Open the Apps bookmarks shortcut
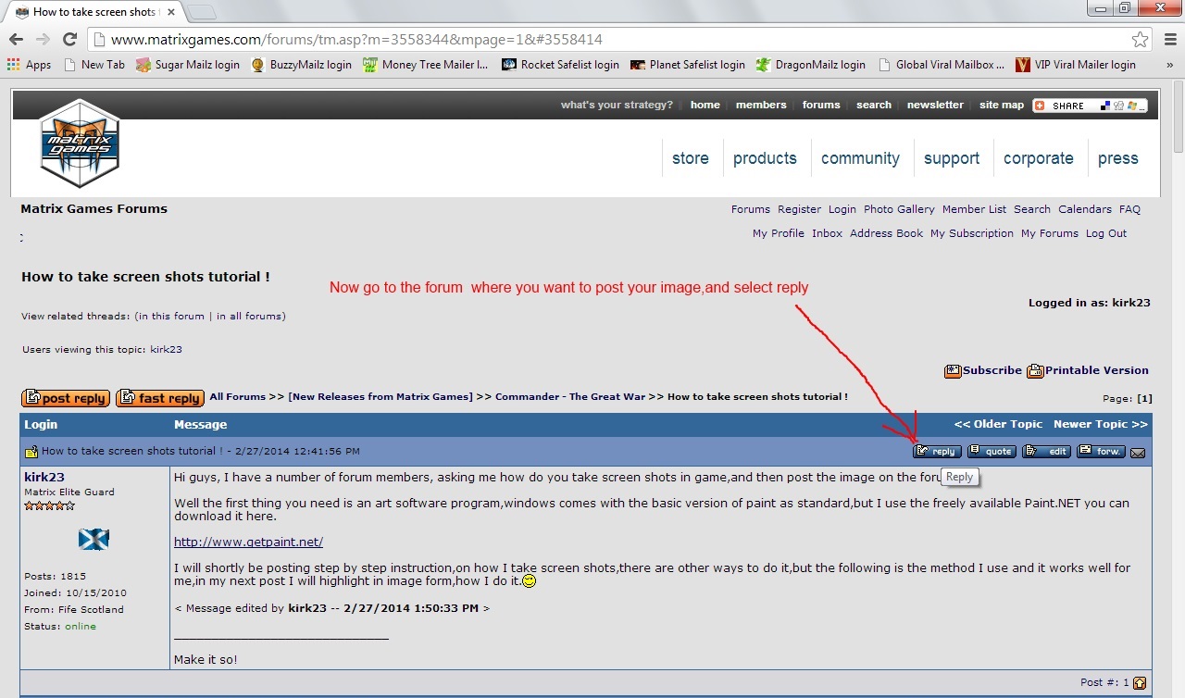1185x698 pixels. (29, 65)
